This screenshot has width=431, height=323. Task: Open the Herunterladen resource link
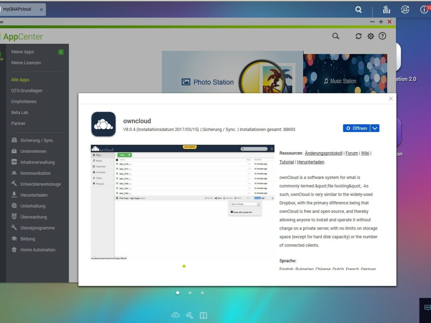(x=311, y=162)
